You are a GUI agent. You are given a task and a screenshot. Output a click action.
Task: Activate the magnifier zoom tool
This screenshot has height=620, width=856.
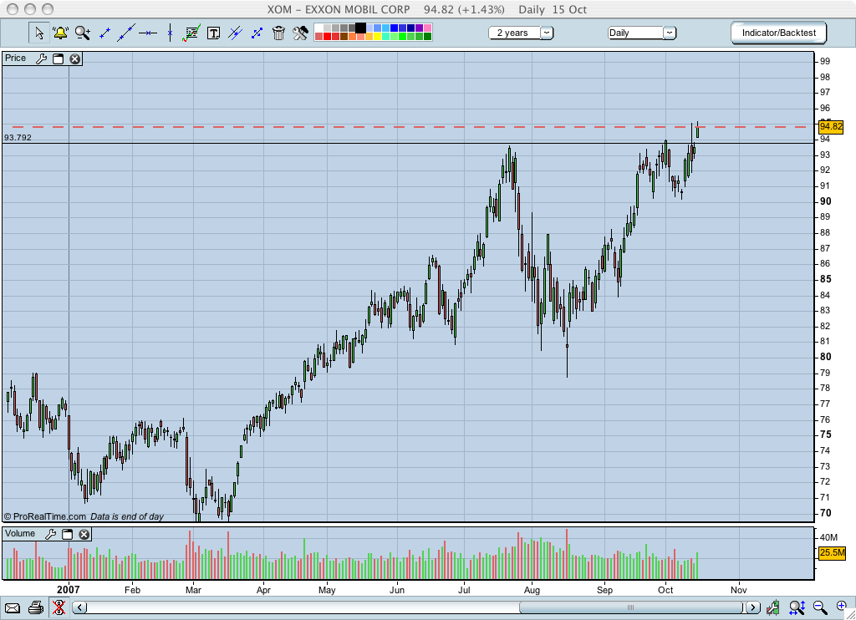[83, 33]
